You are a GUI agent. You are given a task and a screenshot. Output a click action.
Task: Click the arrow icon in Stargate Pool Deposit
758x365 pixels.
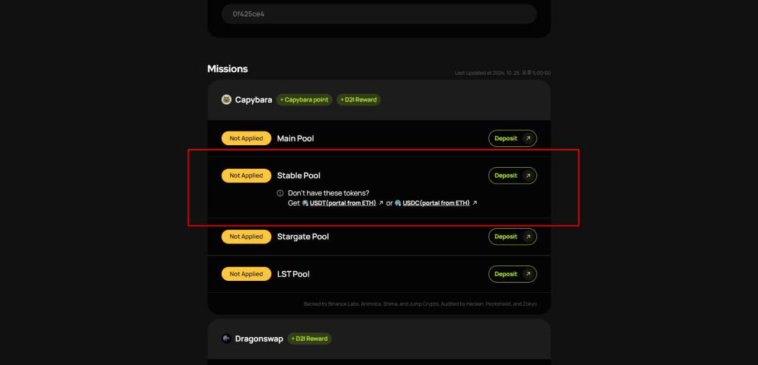pos(528,236)
